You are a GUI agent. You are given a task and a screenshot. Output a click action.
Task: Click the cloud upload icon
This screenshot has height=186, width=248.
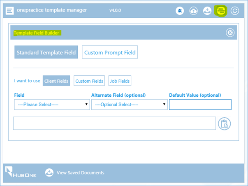click(x=193, y=11)
